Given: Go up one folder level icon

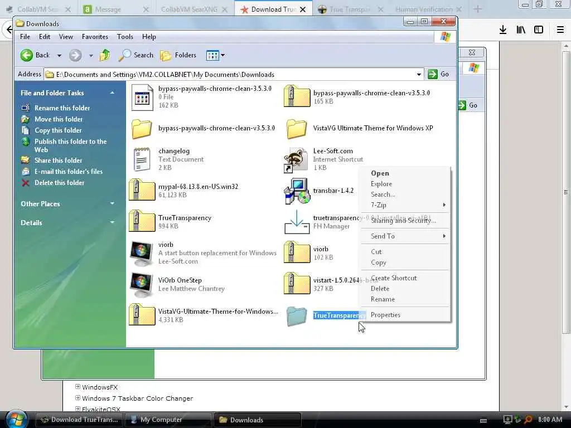Looking at the screenshot, I should 105,55.
